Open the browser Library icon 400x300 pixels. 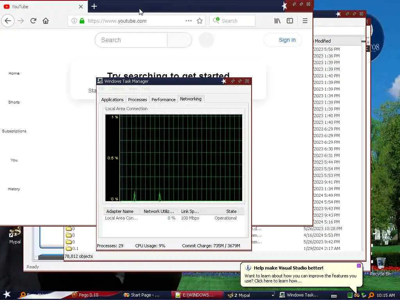tap(277, 21)
